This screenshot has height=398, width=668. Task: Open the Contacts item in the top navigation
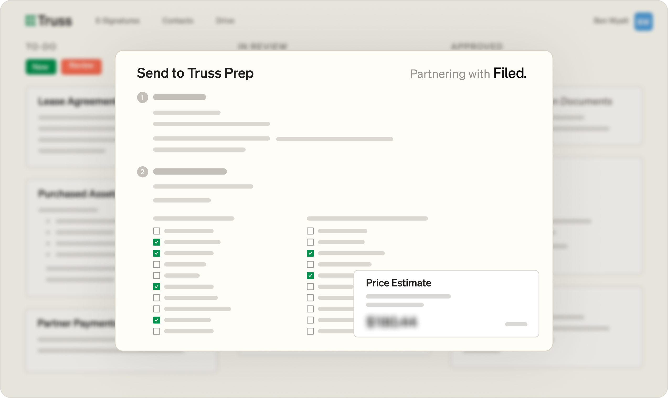coord(178,21)
